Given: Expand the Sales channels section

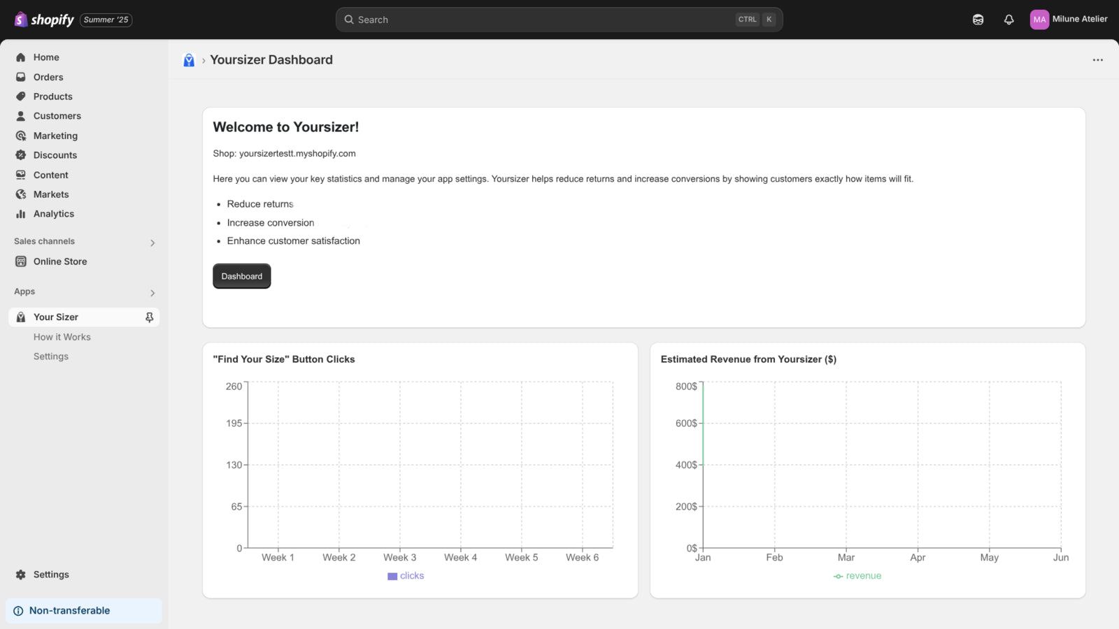Looking at the screenshot, I should [152, 243].
